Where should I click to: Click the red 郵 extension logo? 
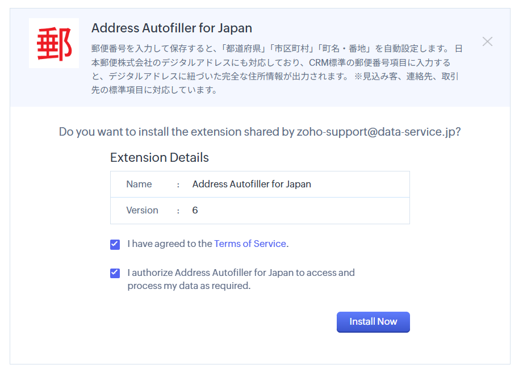[x=54, y=43]
